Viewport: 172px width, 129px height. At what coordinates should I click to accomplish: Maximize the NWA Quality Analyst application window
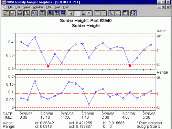[163, 2]
